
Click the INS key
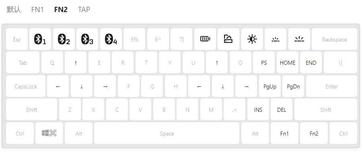click(258, 110)
